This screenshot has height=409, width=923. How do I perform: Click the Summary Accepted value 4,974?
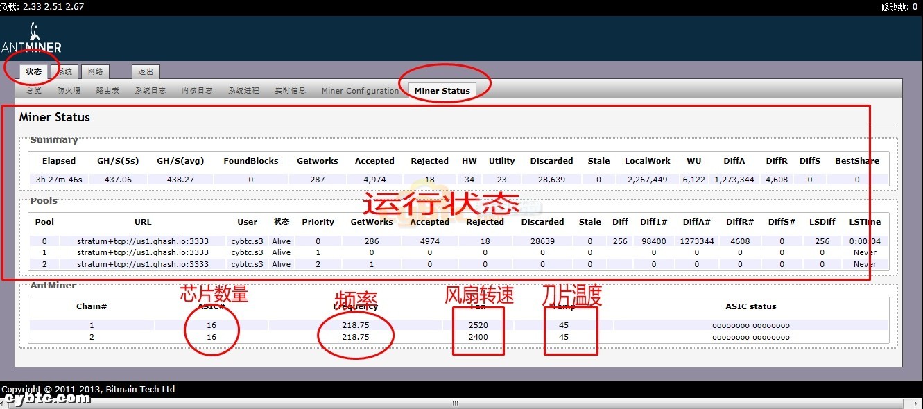374,180
